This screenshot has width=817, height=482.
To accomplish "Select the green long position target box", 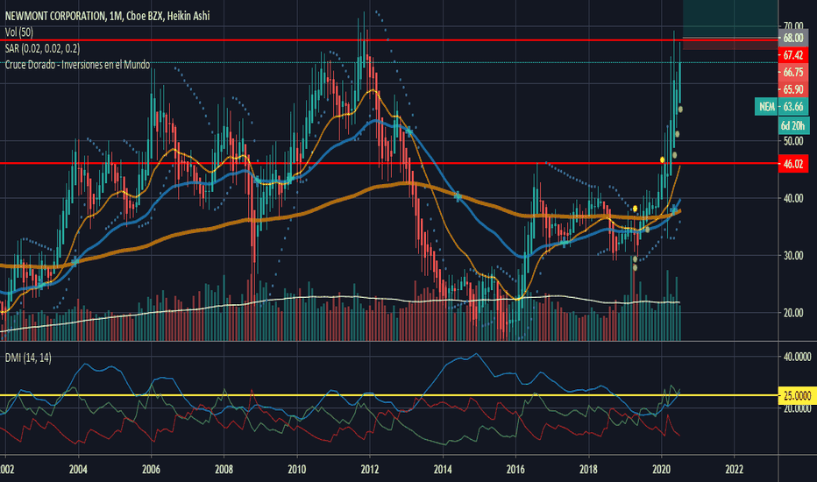I will click(x=730, y=18).
